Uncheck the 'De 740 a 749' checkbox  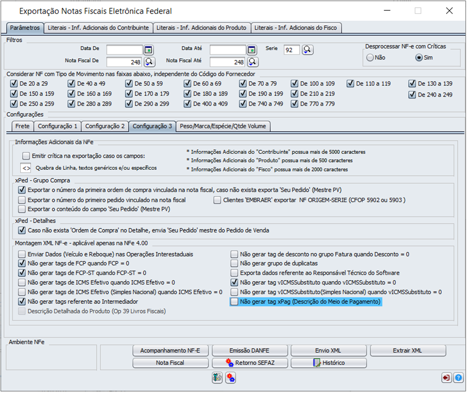(x=243, y=104)
